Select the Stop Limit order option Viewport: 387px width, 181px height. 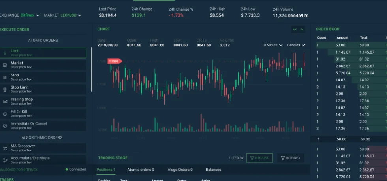pos(43,89)
